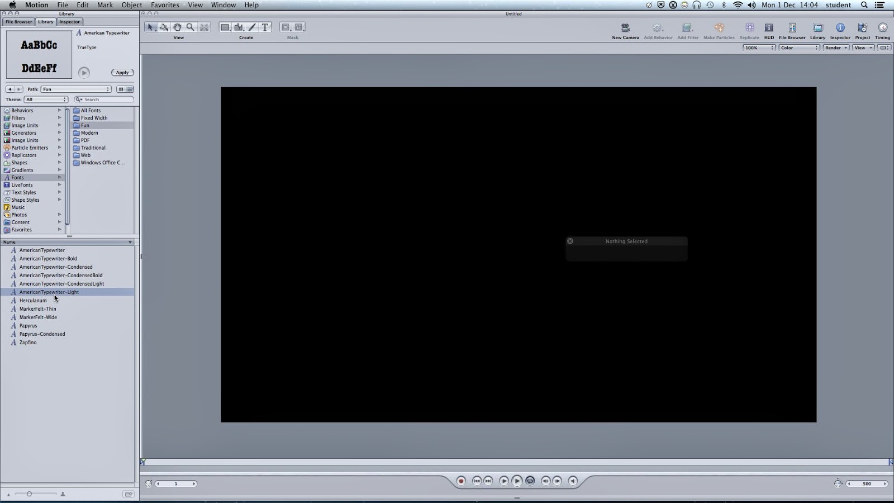Screen dimensions: 894x503
Task: Open the Favorites menu
Action: tap(165, 5)
